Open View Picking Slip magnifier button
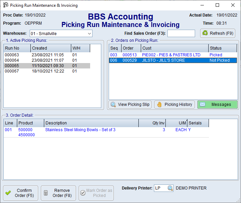 click(130, 105)
